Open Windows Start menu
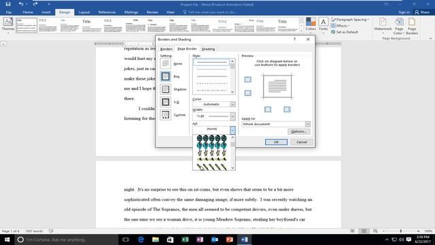Image resolution: width=435 pixels, height=245 pixels. 7,240
